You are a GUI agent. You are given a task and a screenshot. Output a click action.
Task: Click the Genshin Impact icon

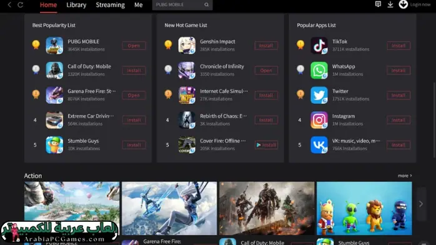point(187,46)
